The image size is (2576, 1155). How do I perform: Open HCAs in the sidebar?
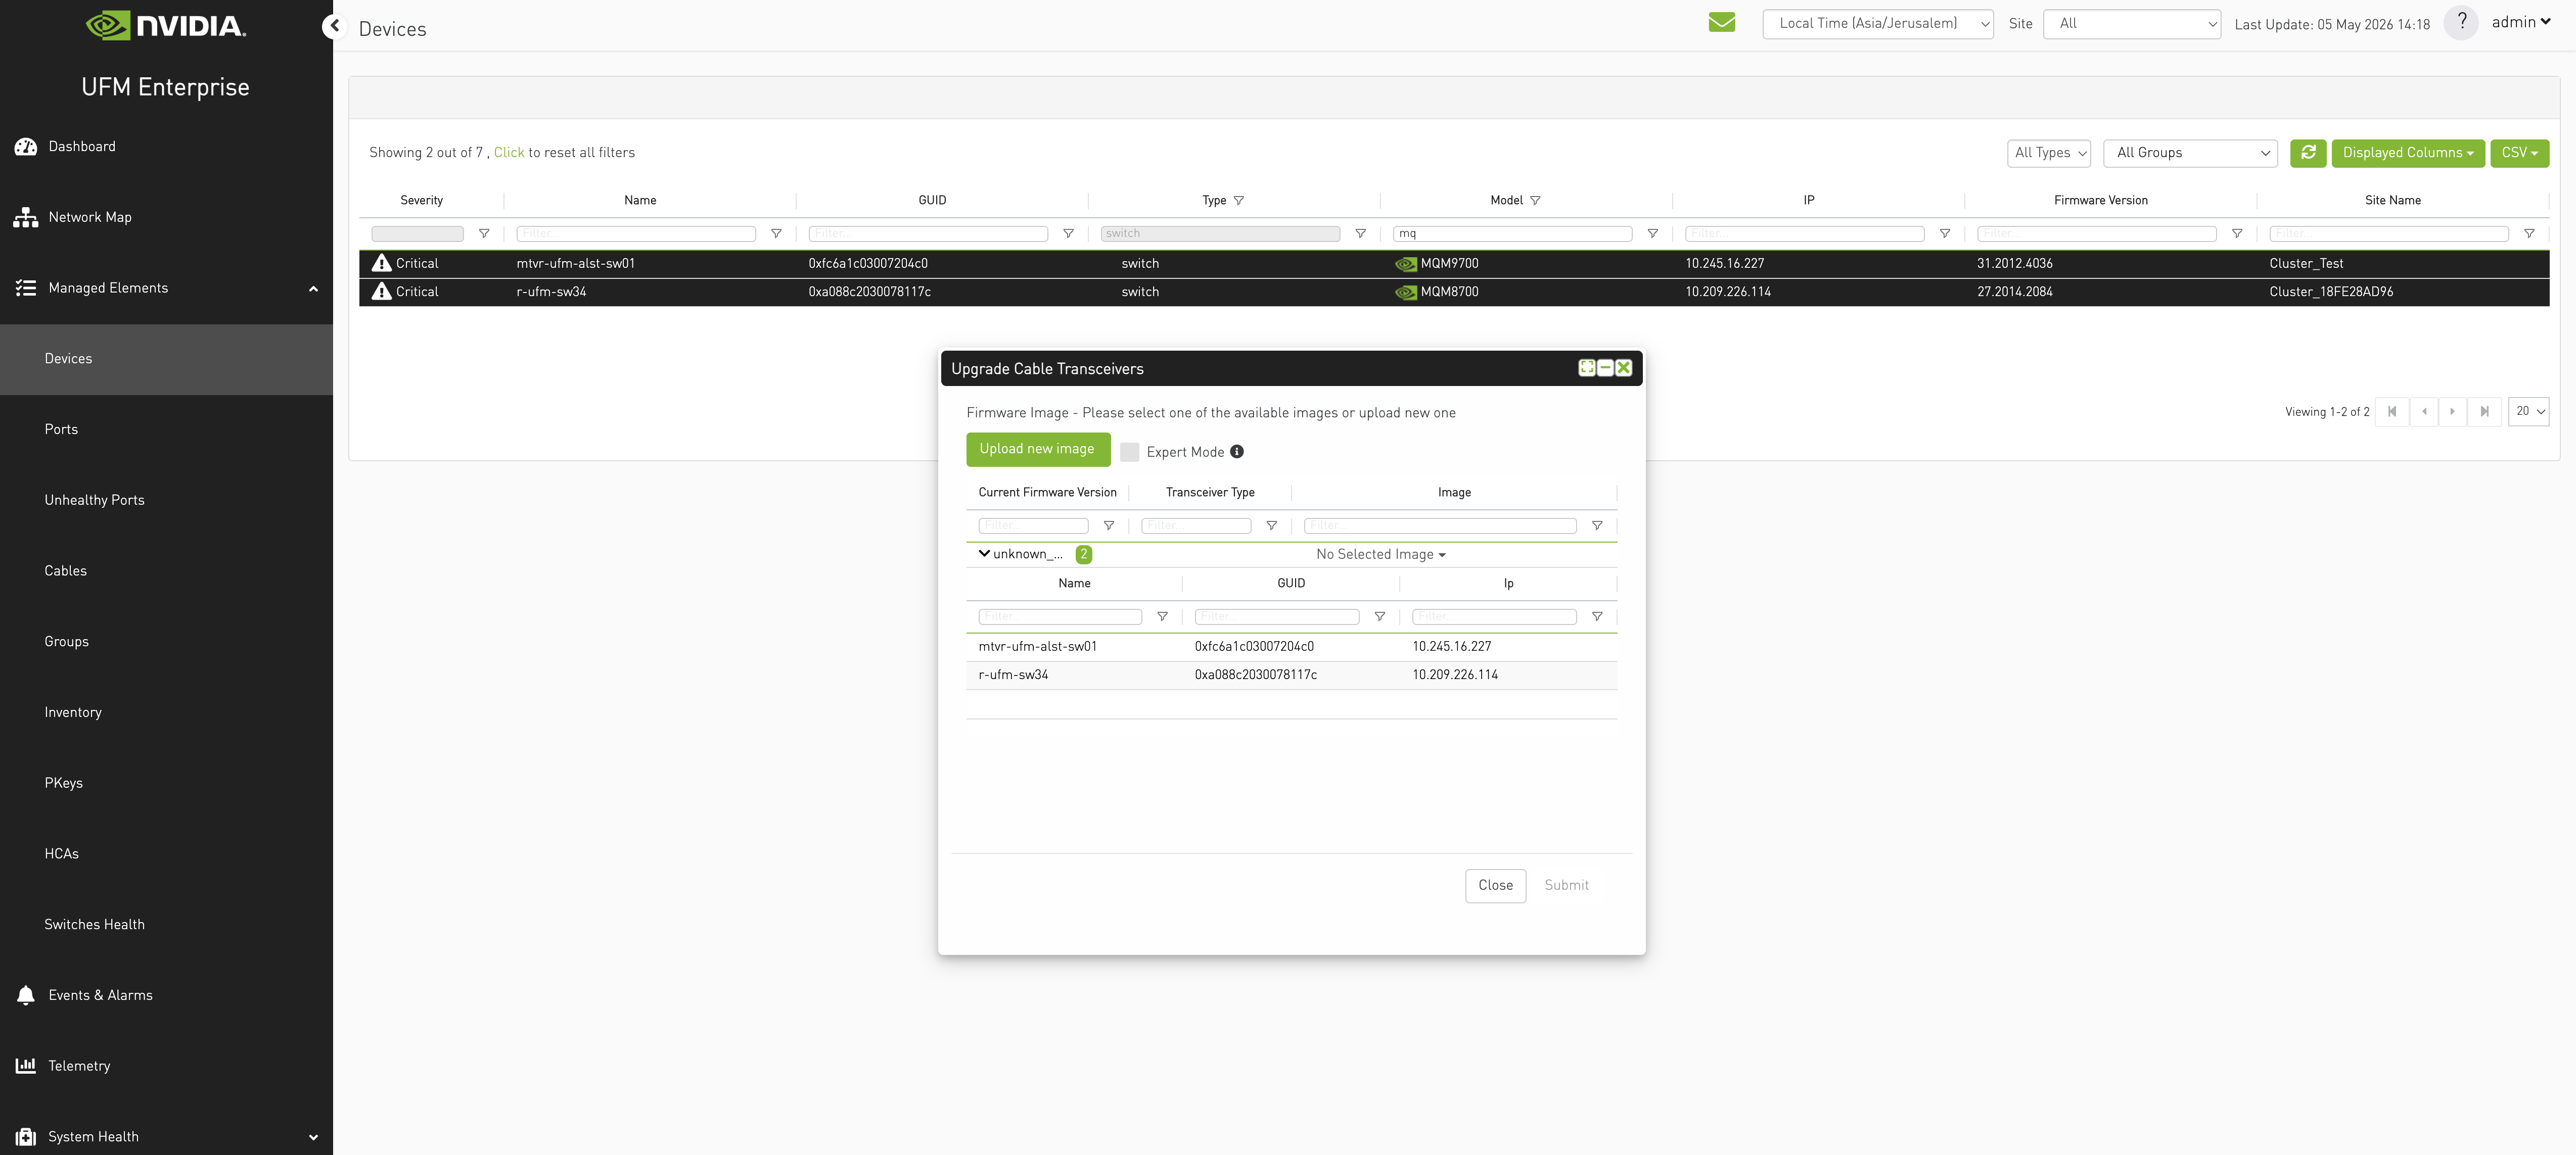pos(61,854)
